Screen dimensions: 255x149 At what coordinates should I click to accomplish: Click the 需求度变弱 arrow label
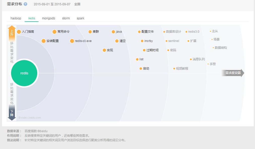(233, 73)
